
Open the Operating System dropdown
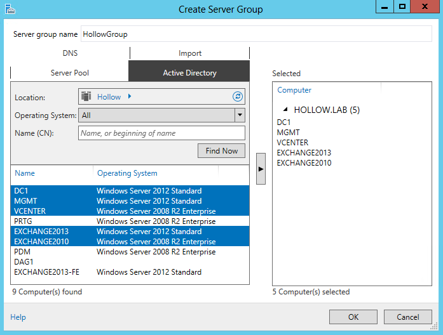coord(240,115)
